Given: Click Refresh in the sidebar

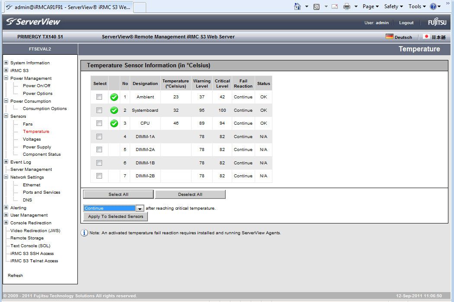Looking at the screenshot, I should point(15,275).
